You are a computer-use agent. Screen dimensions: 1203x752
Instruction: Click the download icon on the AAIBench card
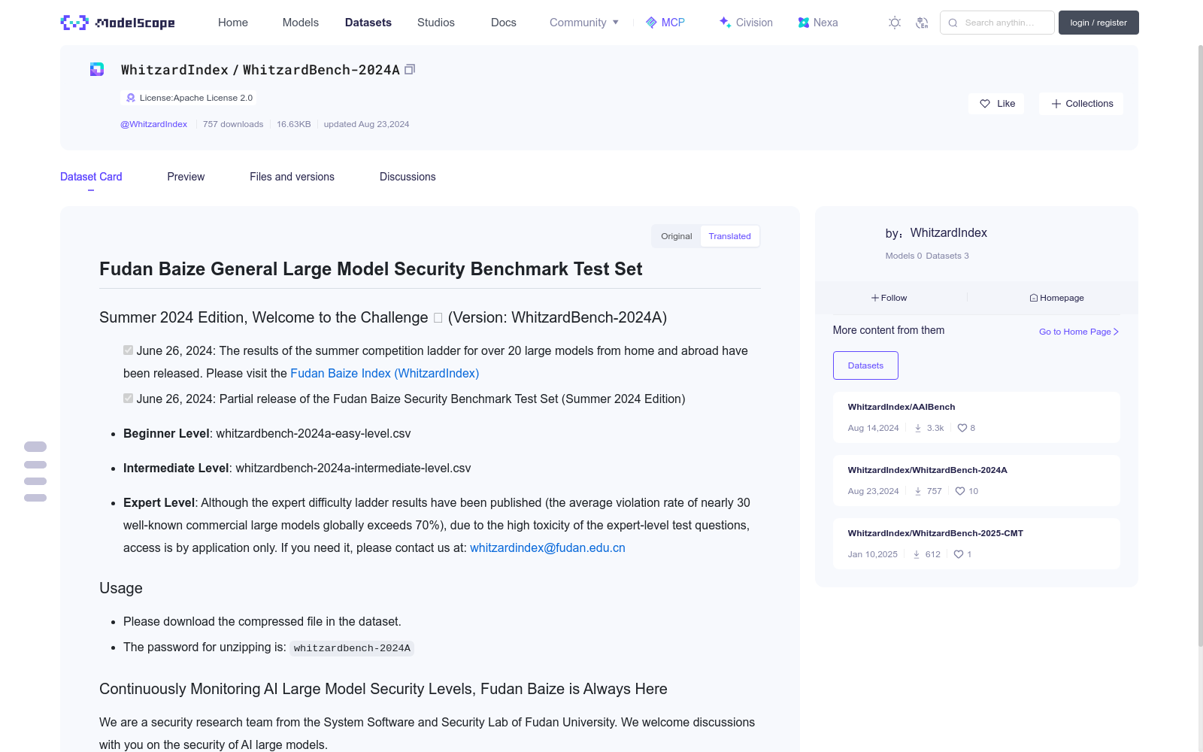click(x=918, y=428)
